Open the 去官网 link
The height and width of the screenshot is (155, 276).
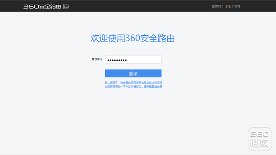pos(216,6)
